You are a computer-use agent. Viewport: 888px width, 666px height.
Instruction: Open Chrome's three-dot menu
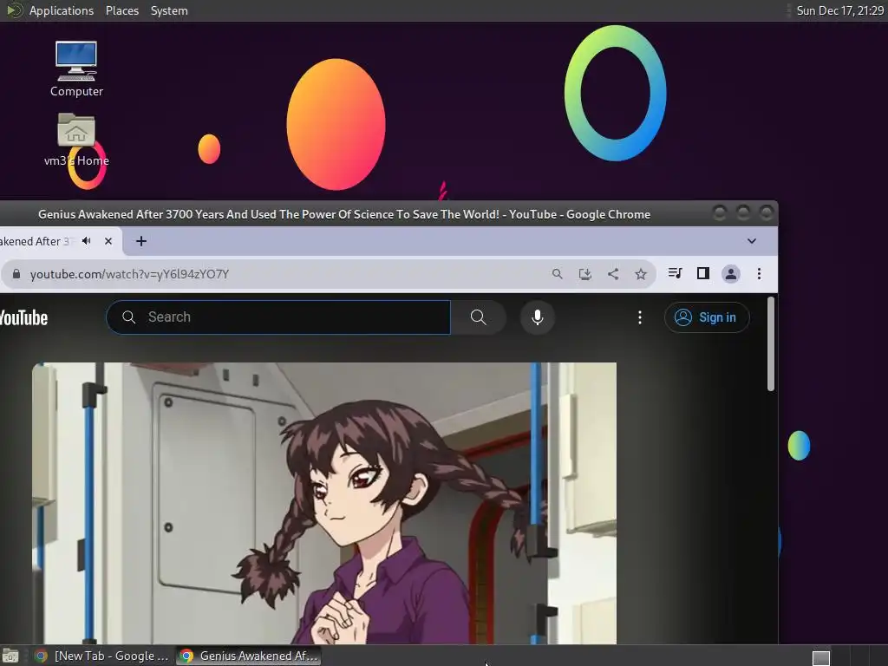pos(759,274)
